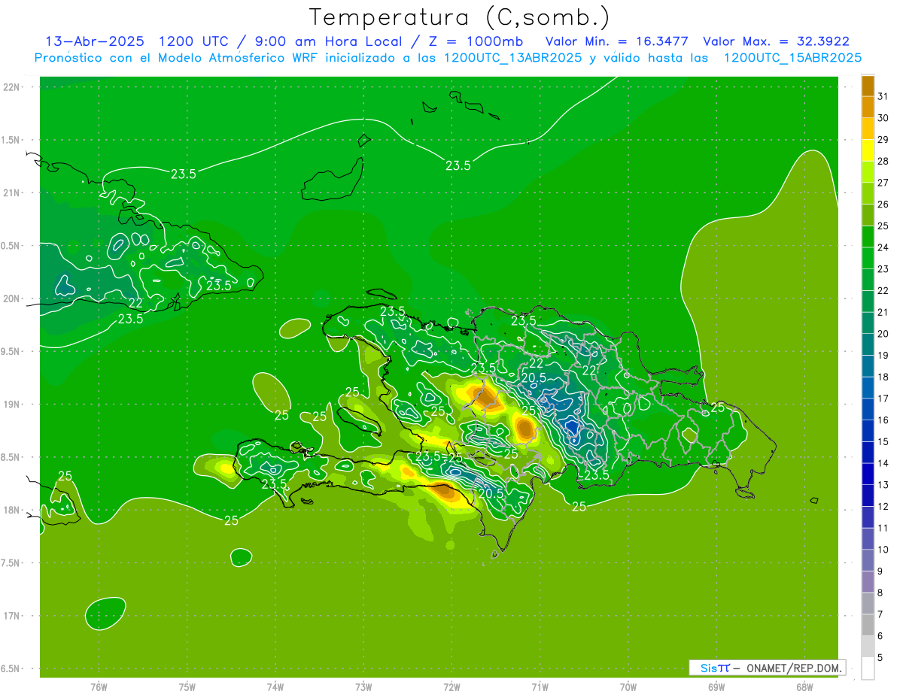Click the legend color band between 30 and 31
Screen dimensions: 903x697
pyautogui.click(x=868, y=107)
